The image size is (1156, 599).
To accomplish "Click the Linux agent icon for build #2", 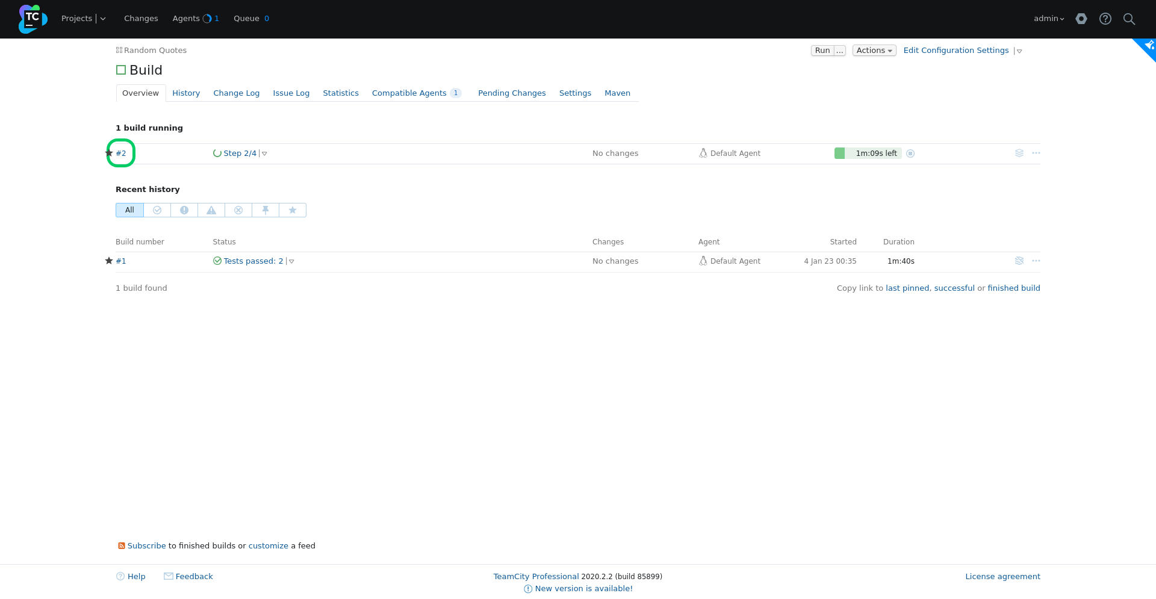I will 703,153.
